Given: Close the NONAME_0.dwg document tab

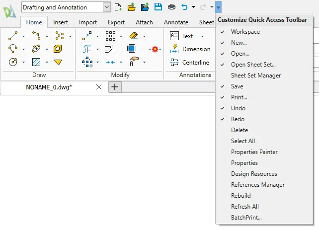Looking at the screenshot, I should click(x=98, y=87).
